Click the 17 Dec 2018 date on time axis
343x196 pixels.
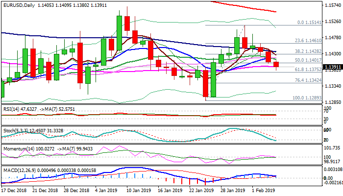coord(13,190)
